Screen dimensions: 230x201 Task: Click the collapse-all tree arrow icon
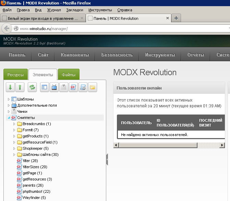[x=20, y=87]
